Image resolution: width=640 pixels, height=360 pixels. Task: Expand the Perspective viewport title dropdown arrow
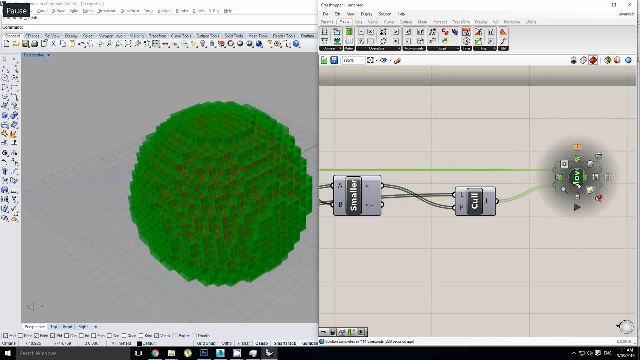click(x=48, y=55)
